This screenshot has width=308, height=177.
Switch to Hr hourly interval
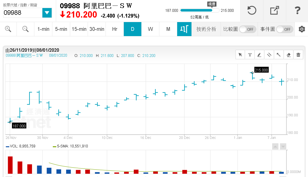pyautogui.click(x=115, y=29)
